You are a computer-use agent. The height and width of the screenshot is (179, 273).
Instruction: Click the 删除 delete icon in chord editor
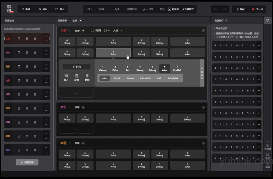click(x=87, y=78)
